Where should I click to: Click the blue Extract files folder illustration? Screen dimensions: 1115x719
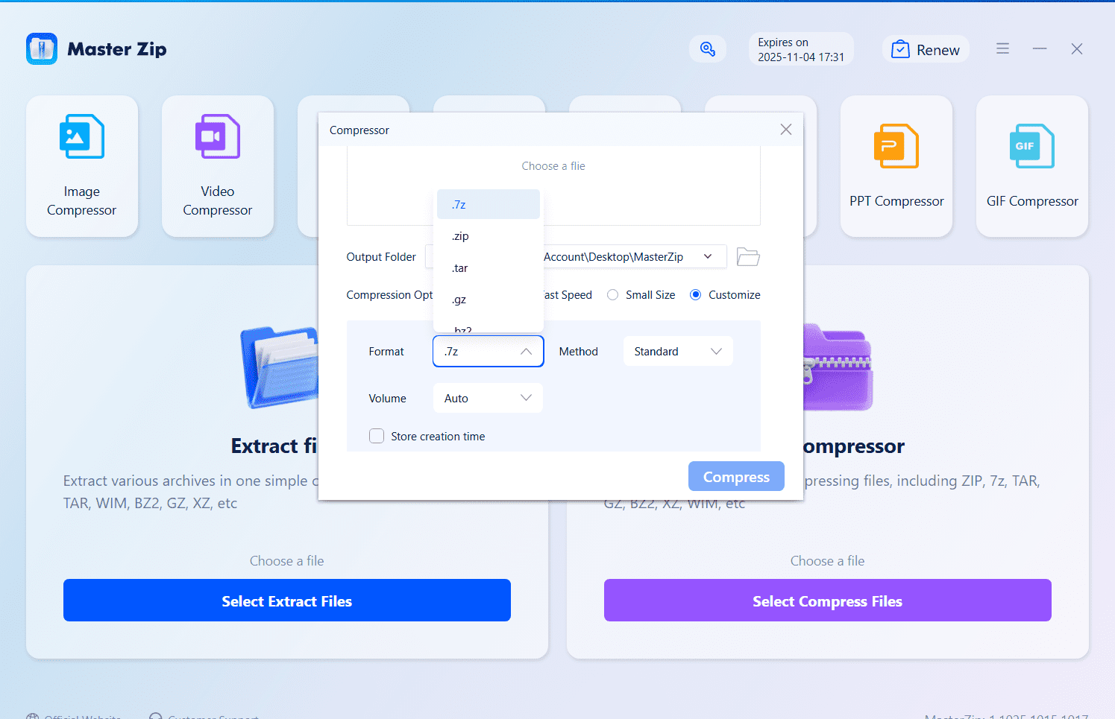(280, 367)
